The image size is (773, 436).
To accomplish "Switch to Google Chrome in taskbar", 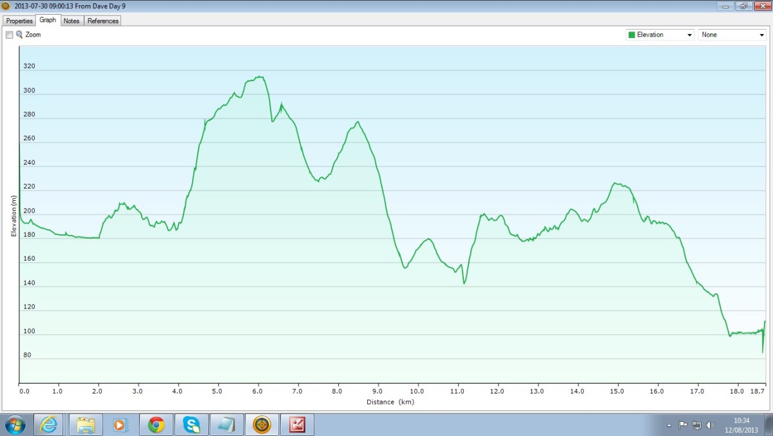I will pyautogui.click(x=156, y=424).
